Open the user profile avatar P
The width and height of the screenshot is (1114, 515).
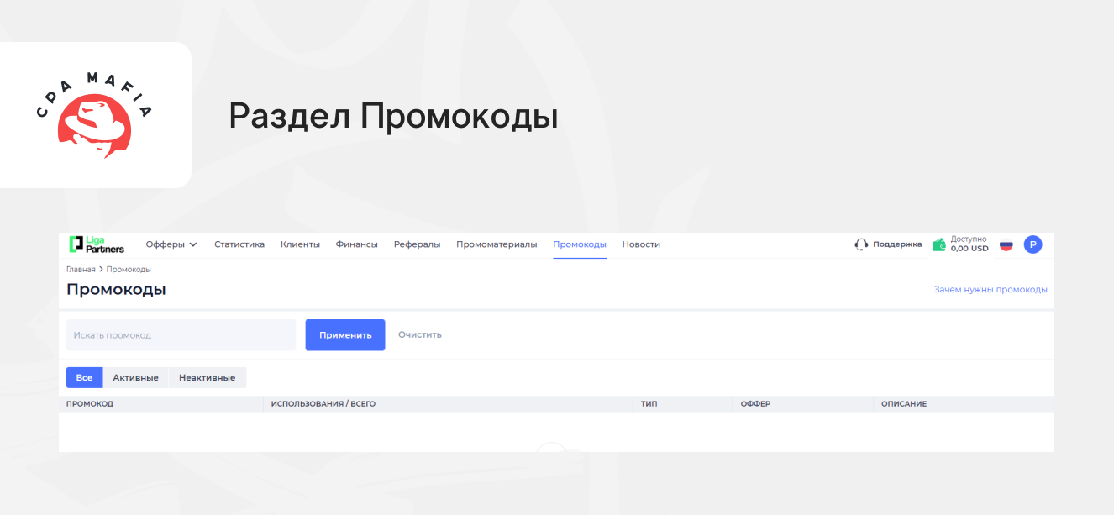point(1033,244)
